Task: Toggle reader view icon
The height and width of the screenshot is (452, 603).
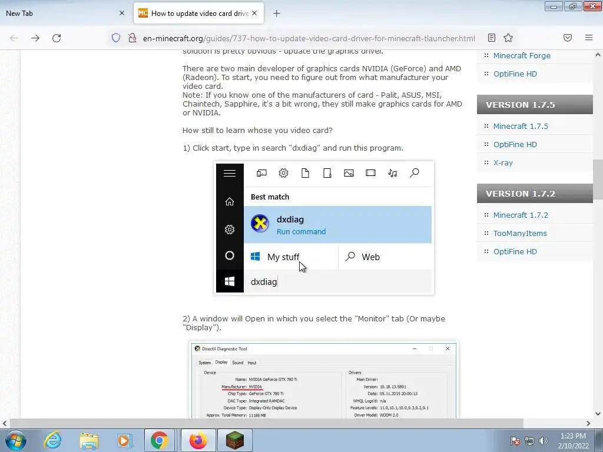Action: (492, 38)
